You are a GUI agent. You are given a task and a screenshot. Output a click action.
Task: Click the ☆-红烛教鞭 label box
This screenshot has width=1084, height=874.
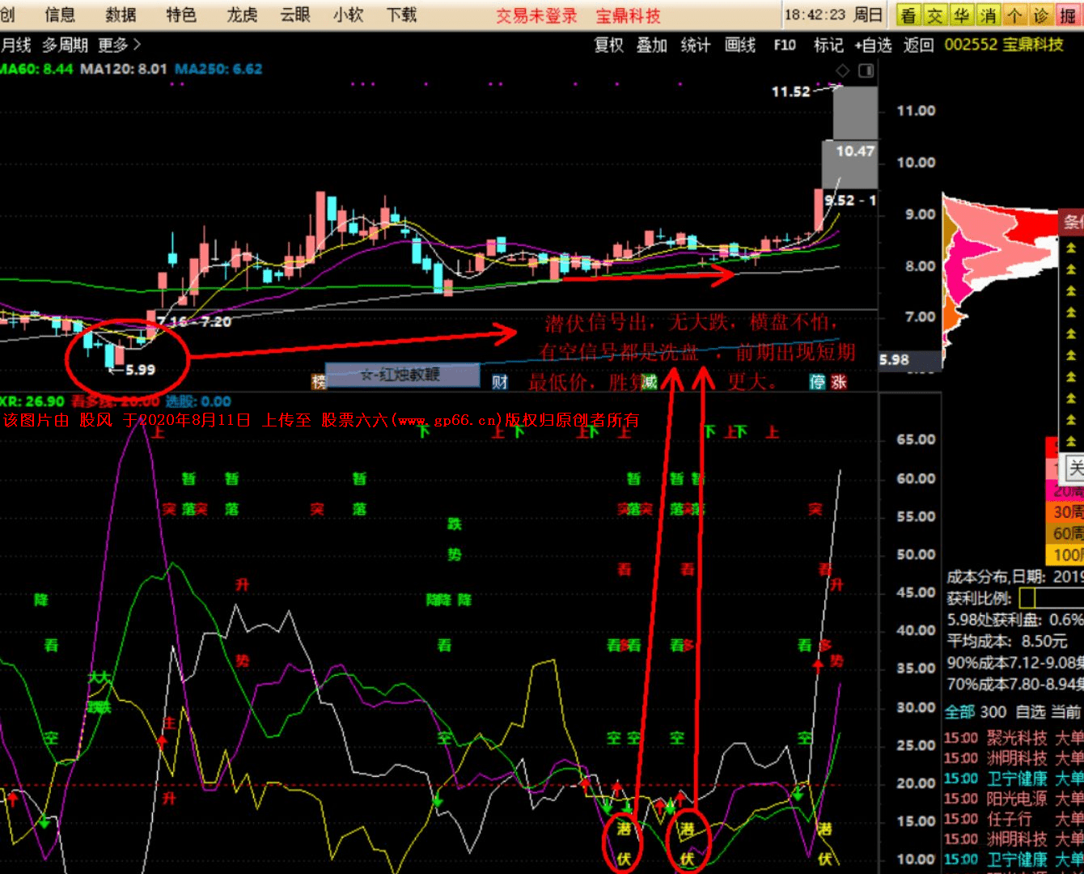click(x=402, y=375)
